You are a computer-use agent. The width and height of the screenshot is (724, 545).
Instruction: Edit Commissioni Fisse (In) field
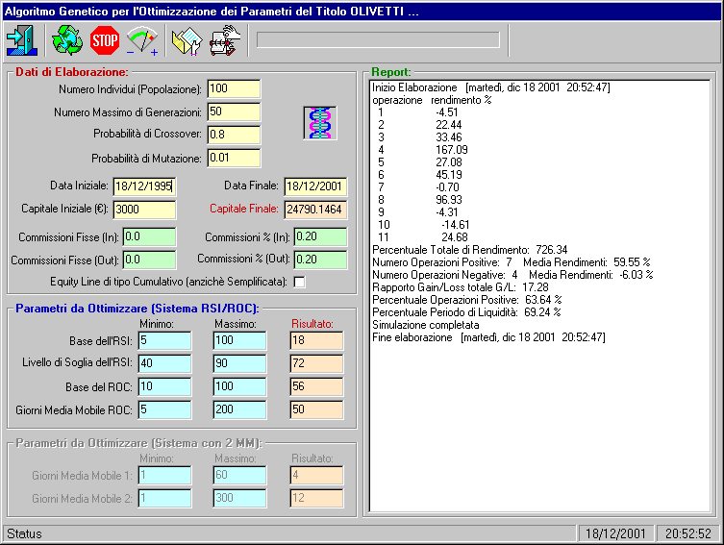coord(149,236)
